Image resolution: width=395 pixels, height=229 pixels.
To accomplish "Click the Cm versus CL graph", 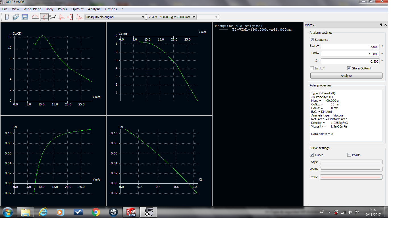I will (x=159, y=161).
